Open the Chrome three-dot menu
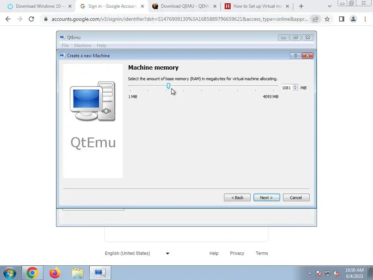Viewport: 373px width, 280px height. [x=365, y=19]
